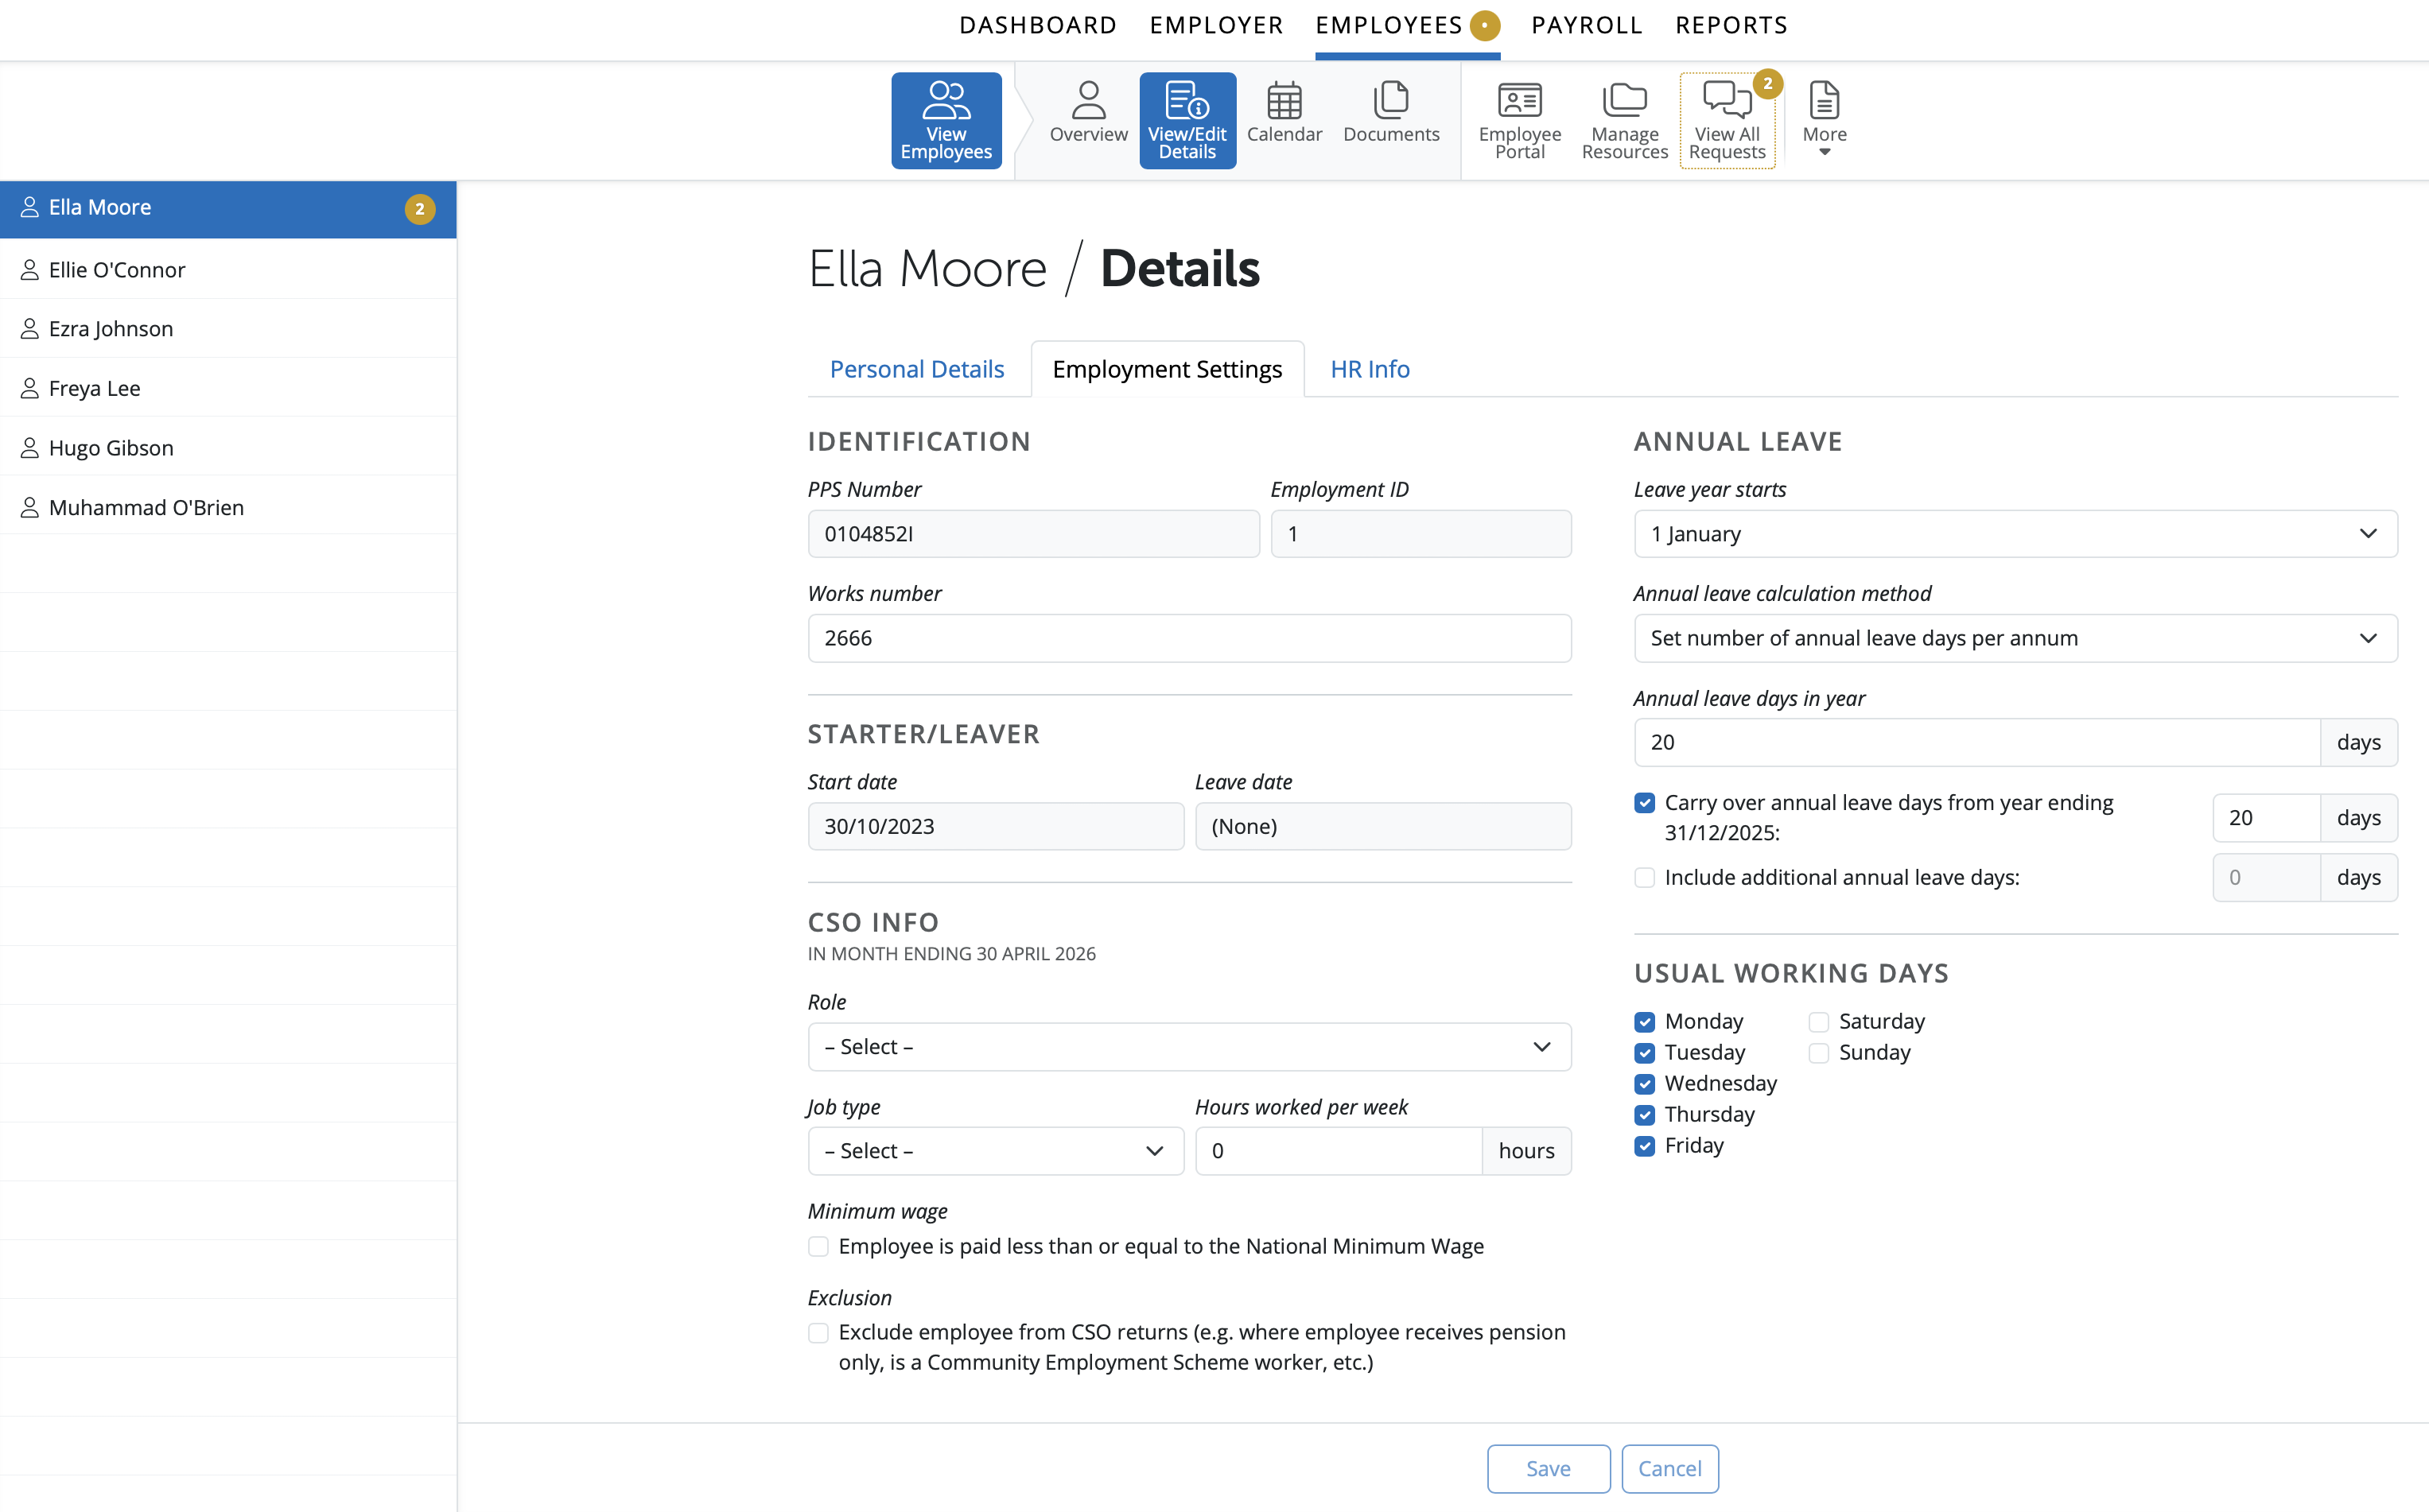Tick the National Minimum Wage checkbox

tap(818, 1247)
